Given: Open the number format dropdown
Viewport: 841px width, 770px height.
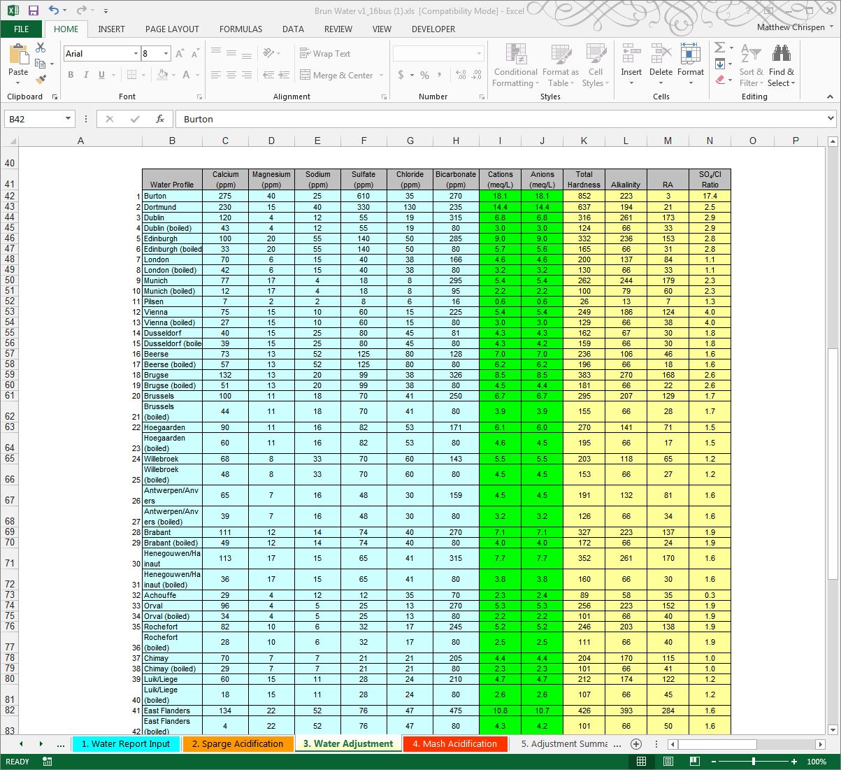Looking at the screenshot, I should point(478,53).
